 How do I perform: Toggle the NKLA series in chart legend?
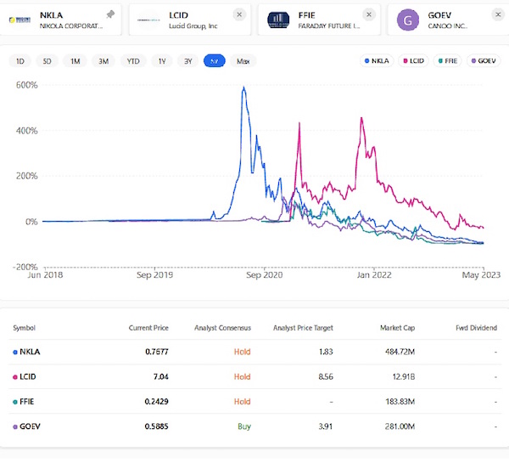(x=377, y=61)
